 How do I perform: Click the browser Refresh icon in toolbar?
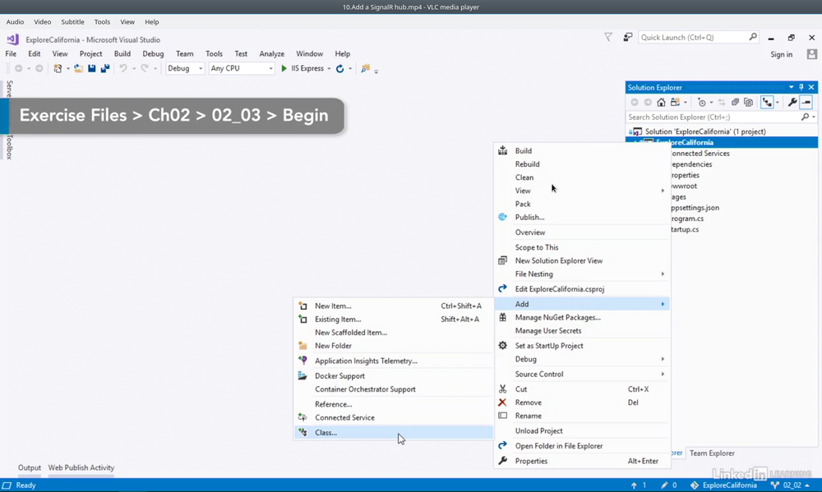tap(339, 69)
